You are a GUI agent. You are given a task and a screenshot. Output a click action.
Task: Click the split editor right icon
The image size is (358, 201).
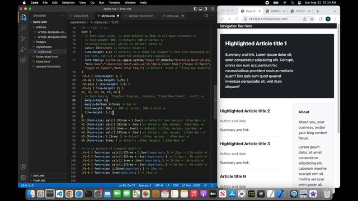coord(206,16)
